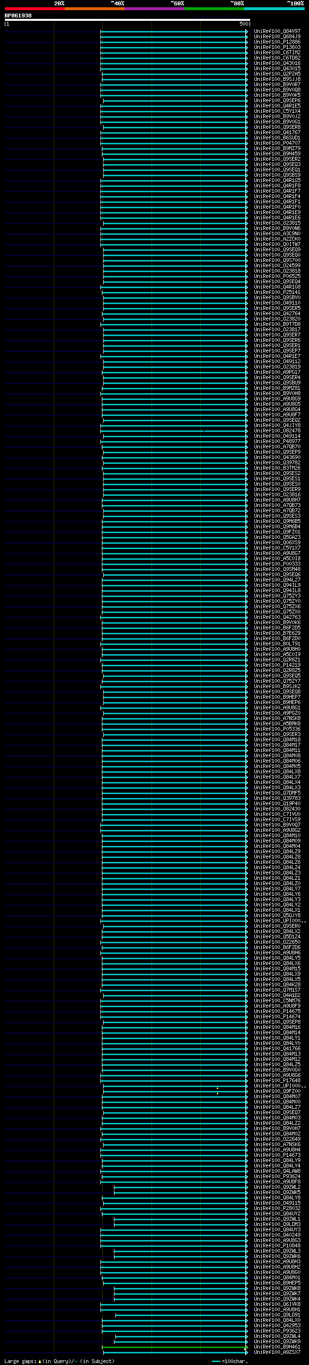Open hit UniRef100_A9U8H3
Image resolution: width=309 pixels, height=1365 pixels.
[x=277, y=1262]
